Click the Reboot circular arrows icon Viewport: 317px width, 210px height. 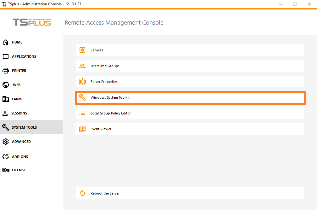click(x=82, y=193)
